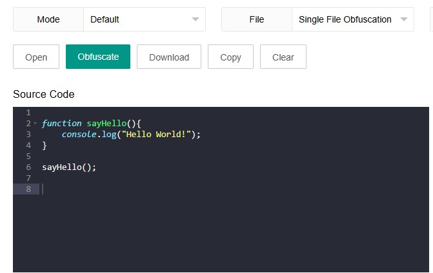
Task: Click the File label
Action: pos(257,19)
